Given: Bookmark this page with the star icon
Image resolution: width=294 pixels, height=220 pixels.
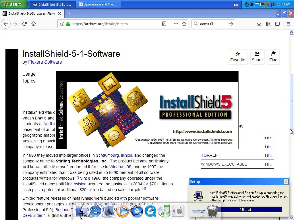Looking at the screenshot, I should pyautogui.click(x=184, y=24).
